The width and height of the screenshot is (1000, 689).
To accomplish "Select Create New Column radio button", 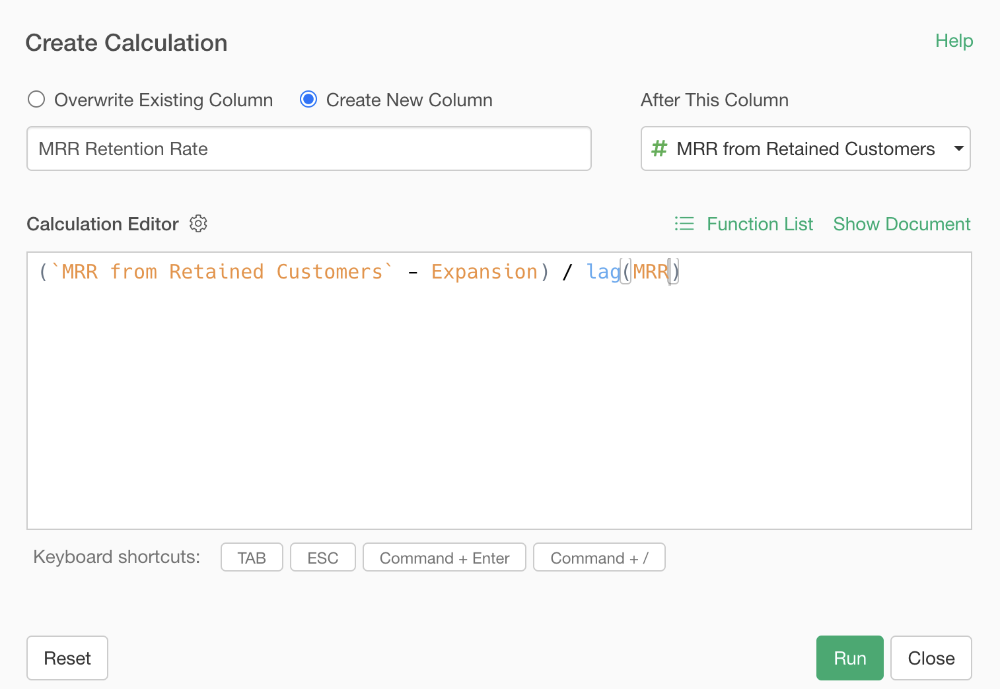I will click(308, 100).
